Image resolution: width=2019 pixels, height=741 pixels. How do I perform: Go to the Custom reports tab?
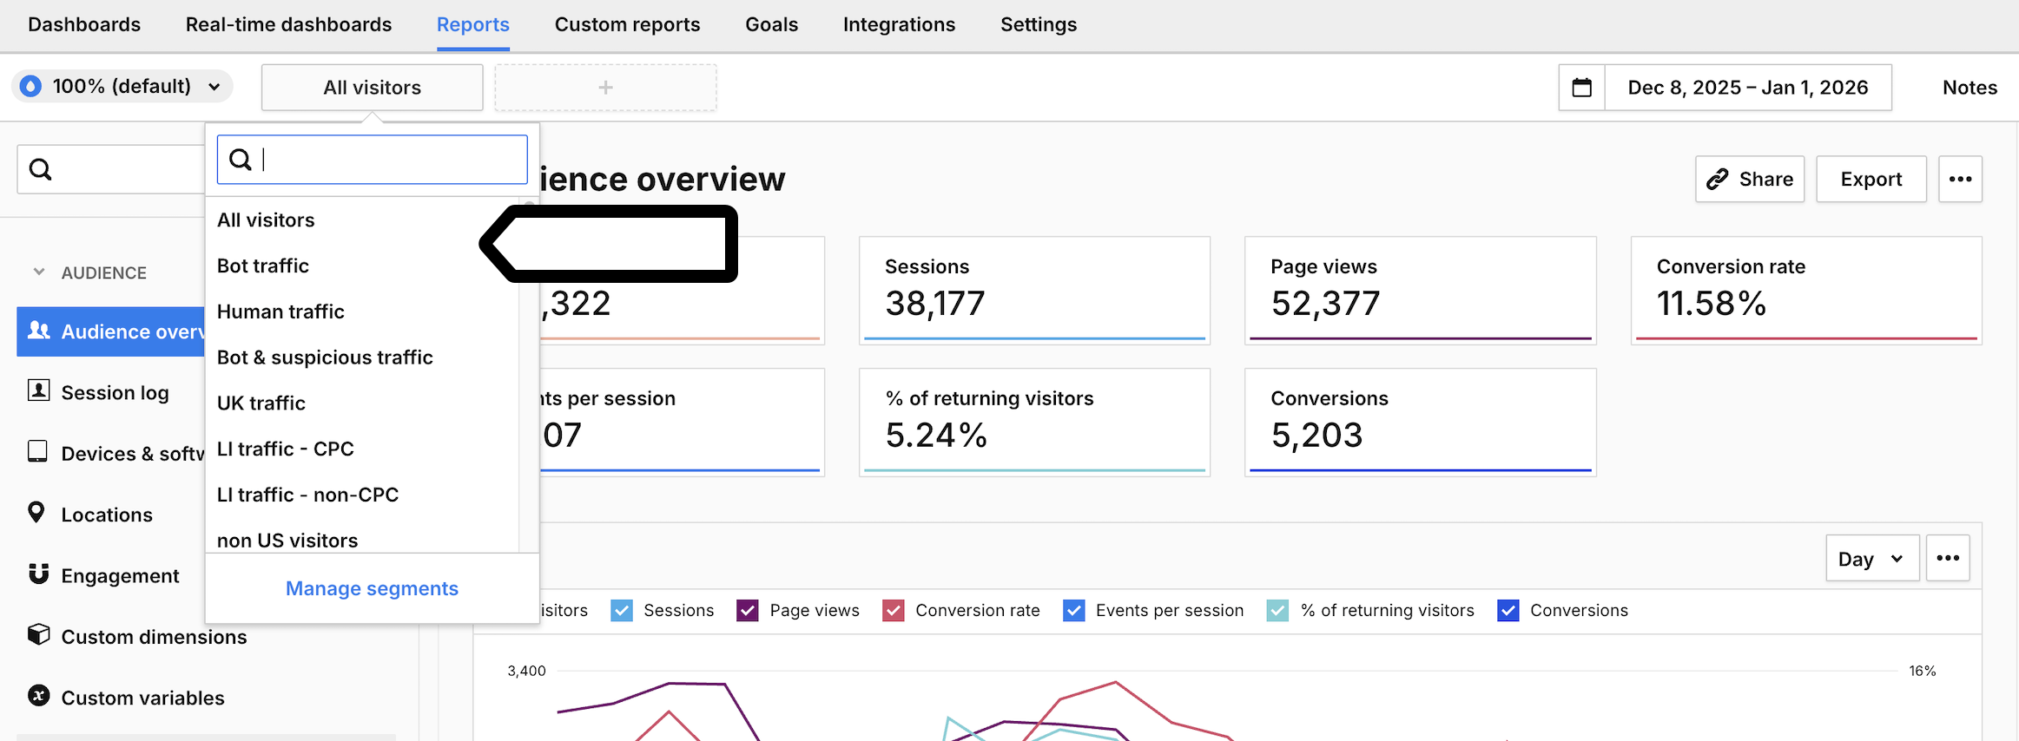627,24
